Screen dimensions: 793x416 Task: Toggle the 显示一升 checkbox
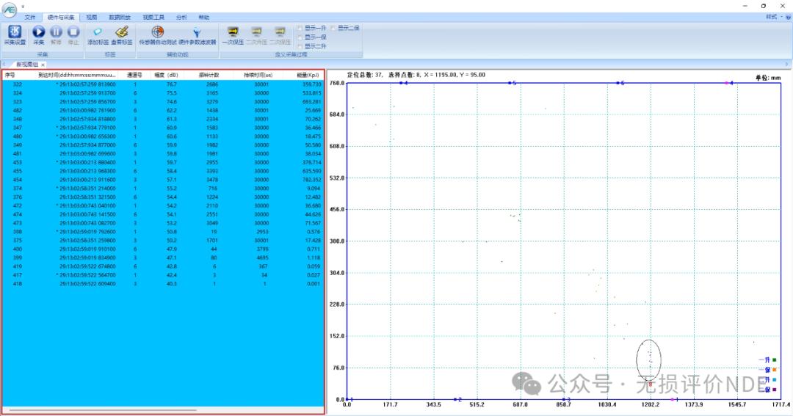(x=300, y=28)
